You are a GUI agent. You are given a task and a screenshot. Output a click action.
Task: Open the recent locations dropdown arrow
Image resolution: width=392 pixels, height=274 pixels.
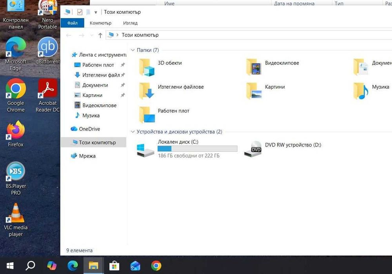[x=92, y=35]
